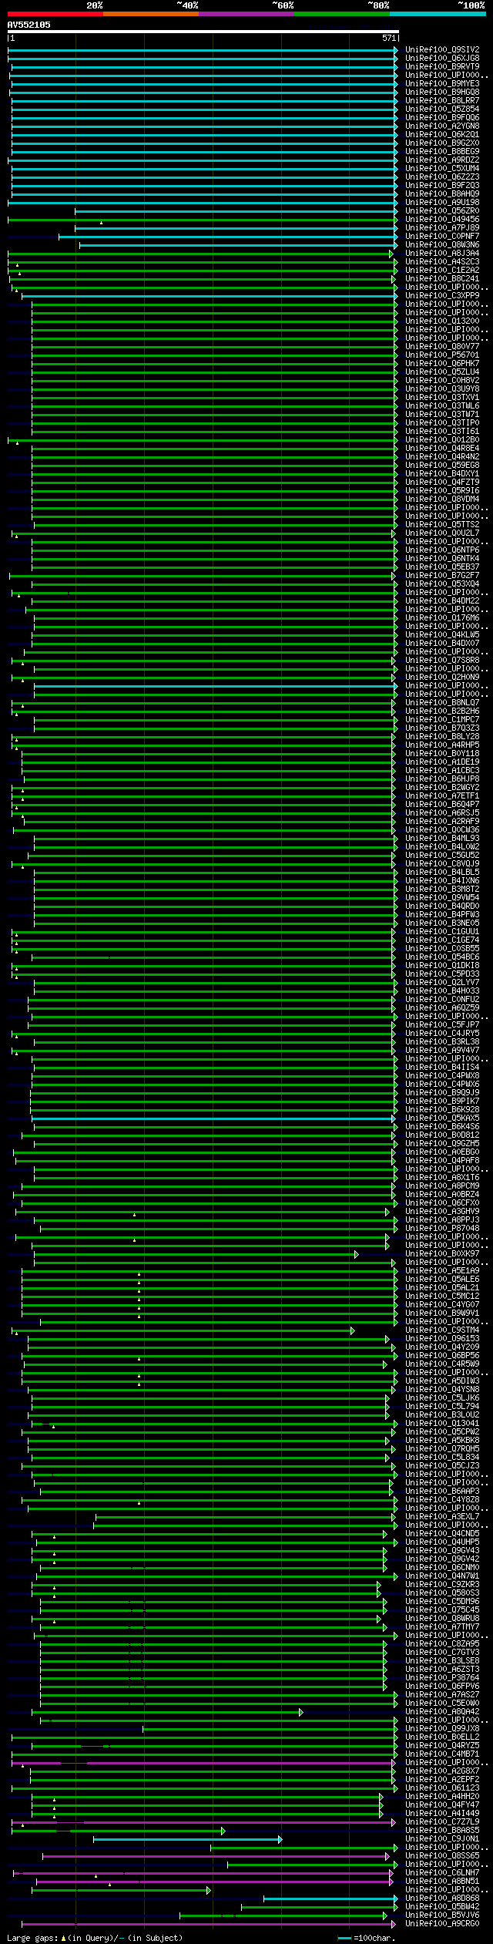
Task: Select hit UniRef100_B4ML93
Action: click(x=442, y=838)
